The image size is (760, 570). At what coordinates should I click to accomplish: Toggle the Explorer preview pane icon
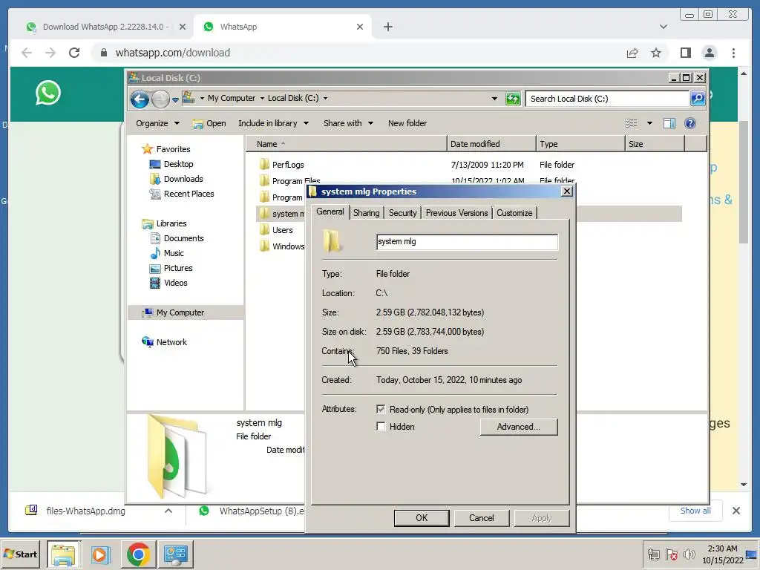click(669, 124)
